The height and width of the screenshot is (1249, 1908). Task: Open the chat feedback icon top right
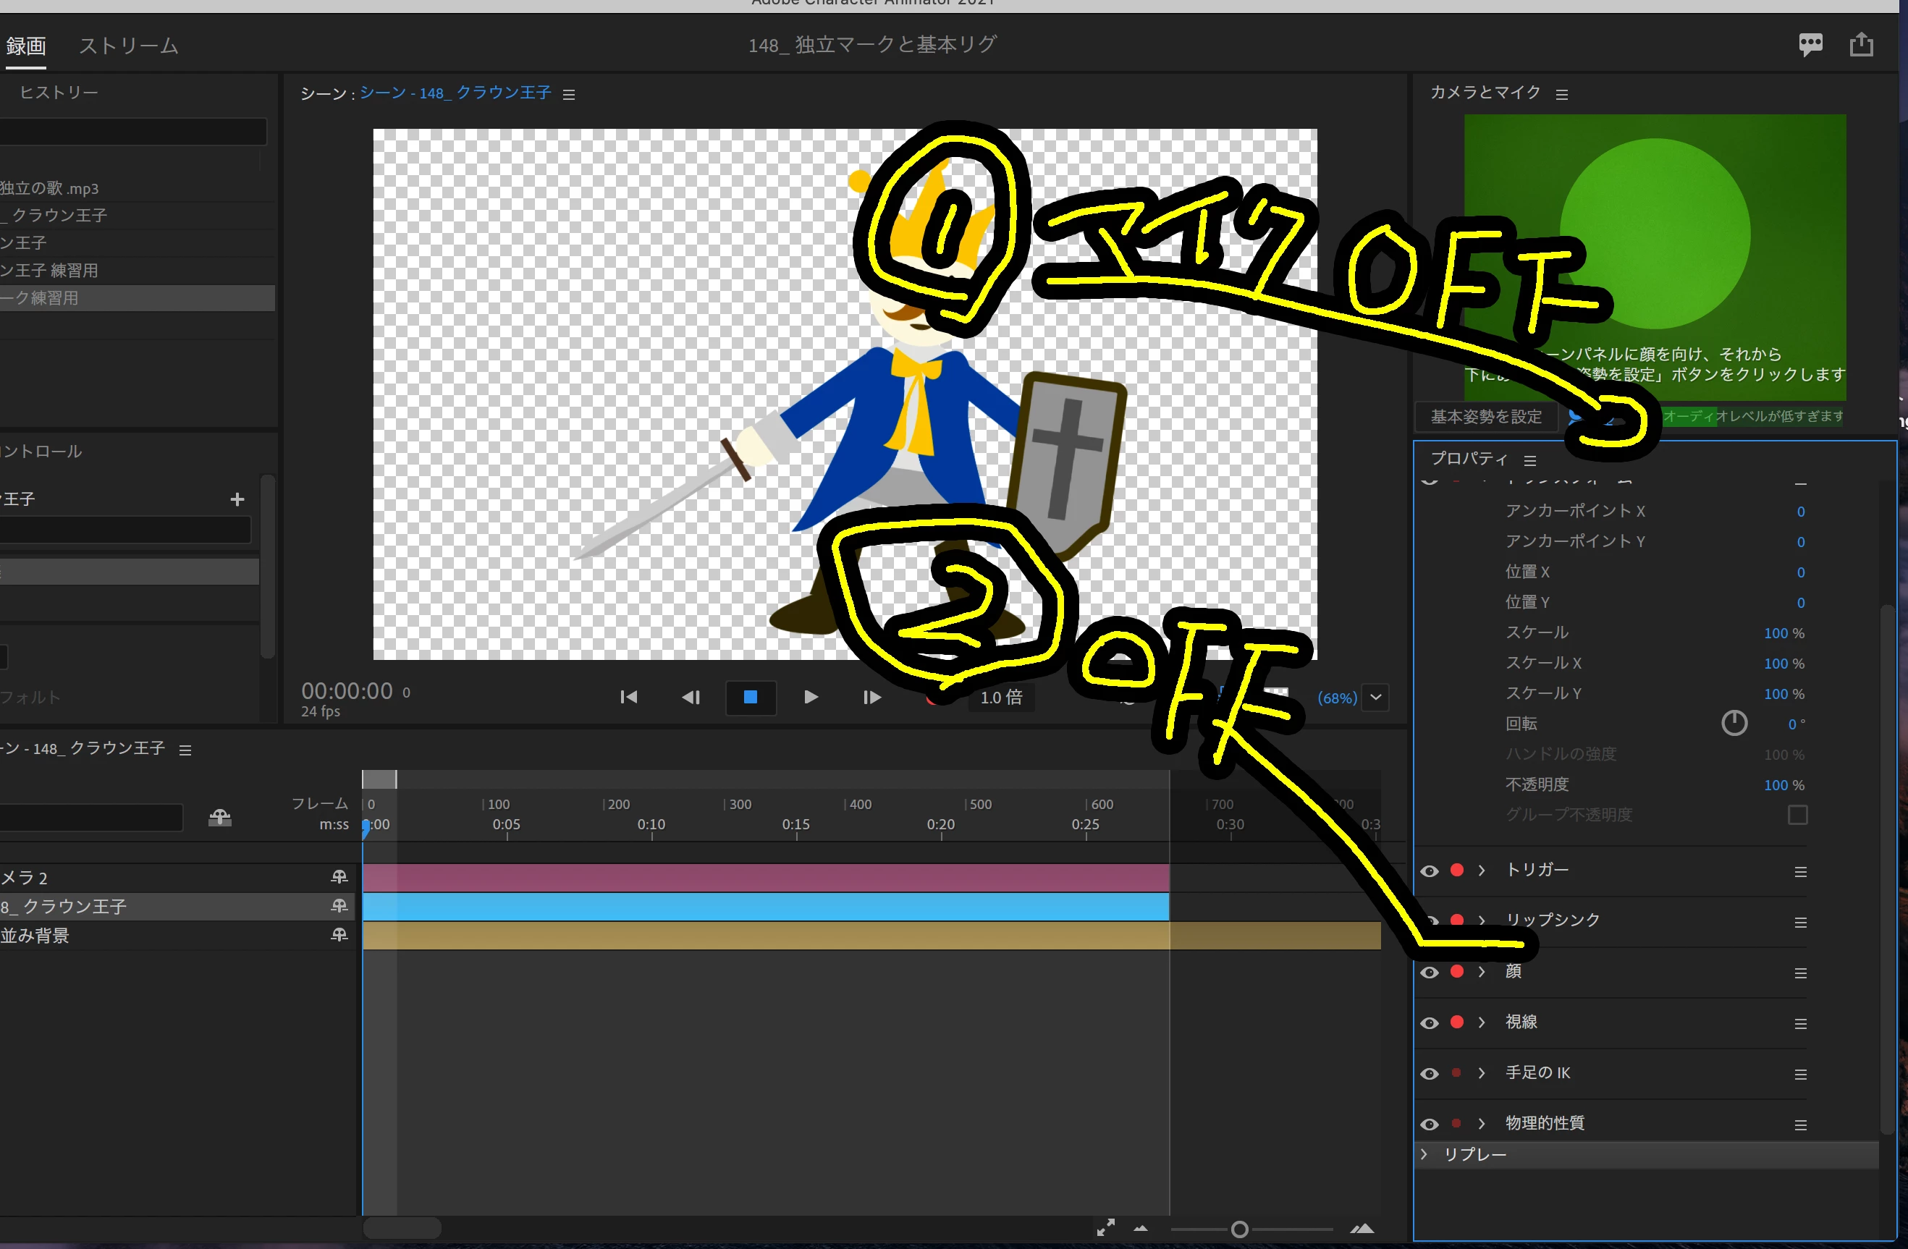click(x=1810, y=44)
